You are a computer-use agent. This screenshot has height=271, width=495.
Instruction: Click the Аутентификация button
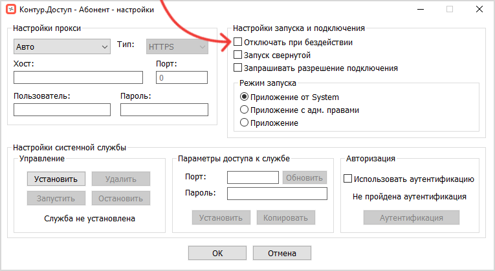tap(412, 217)
